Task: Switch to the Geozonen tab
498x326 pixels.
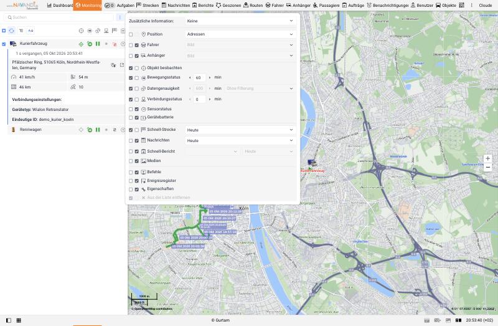Action: click(x=228, y=6)
